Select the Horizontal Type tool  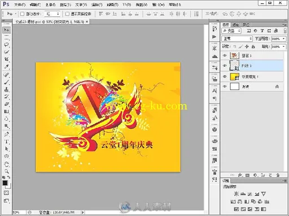pos(6,141)
